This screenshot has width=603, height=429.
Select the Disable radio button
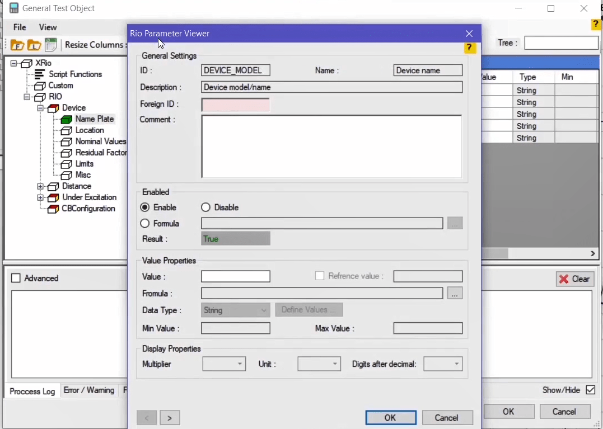click(x=205, y=208)
